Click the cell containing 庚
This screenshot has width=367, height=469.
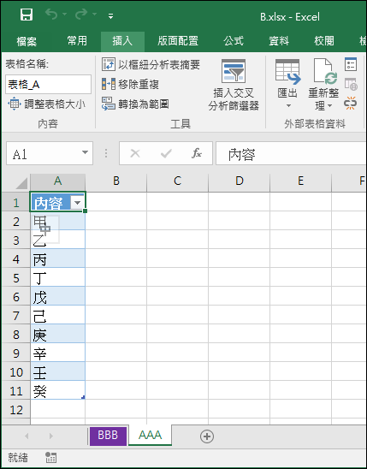coord(57,335)
